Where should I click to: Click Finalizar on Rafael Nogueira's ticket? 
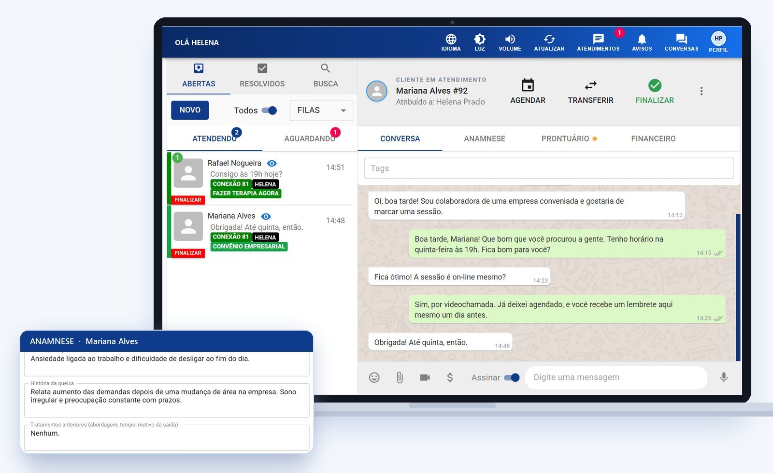(x=188, y=200)
